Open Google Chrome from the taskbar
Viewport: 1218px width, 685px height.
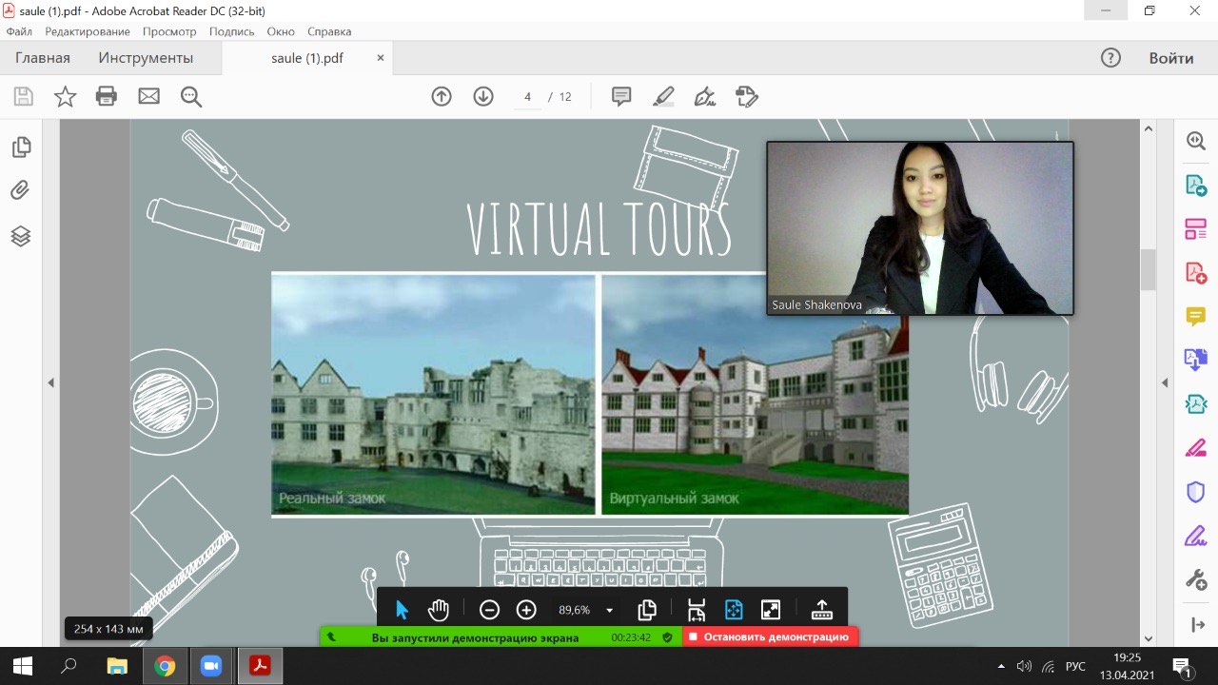165,665
